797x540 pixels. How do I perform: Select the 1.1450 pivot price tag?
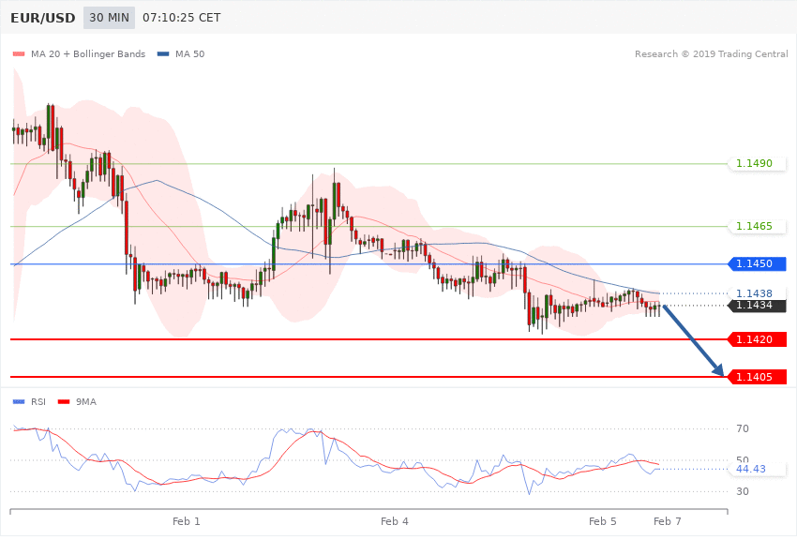click(758, 263)
